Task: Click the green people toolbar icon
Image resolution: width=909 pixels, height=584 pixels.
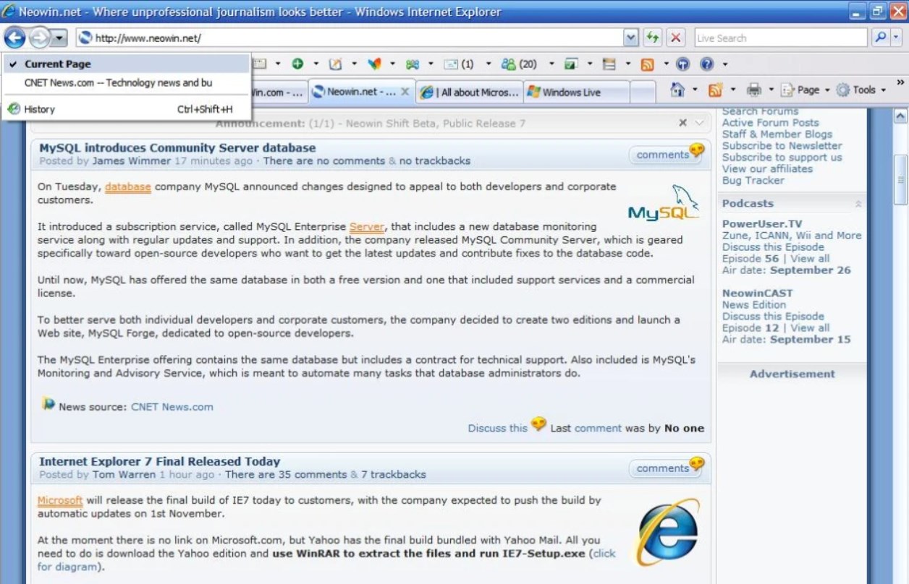Action: [413, 64]
